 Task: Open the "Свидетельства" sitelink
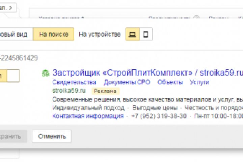point(74,82)
